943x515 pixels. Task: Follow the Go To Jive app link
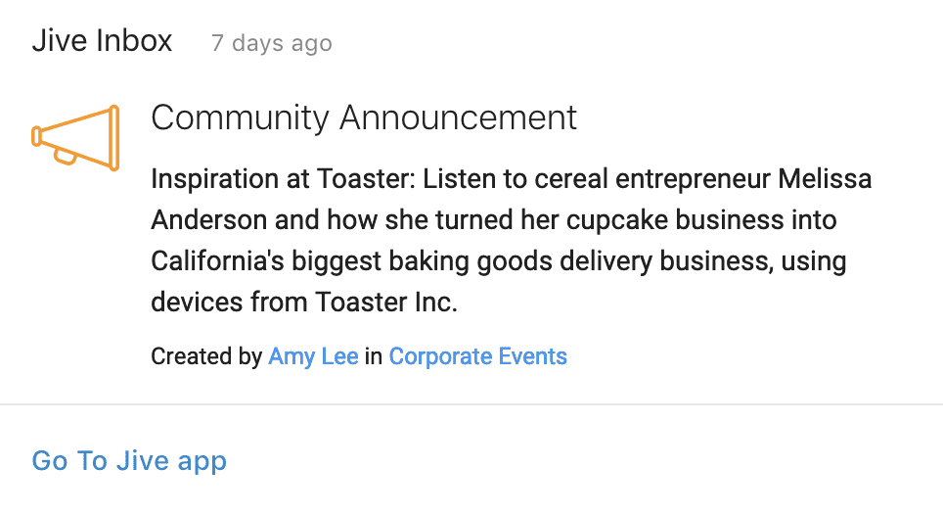pos(129,461)
